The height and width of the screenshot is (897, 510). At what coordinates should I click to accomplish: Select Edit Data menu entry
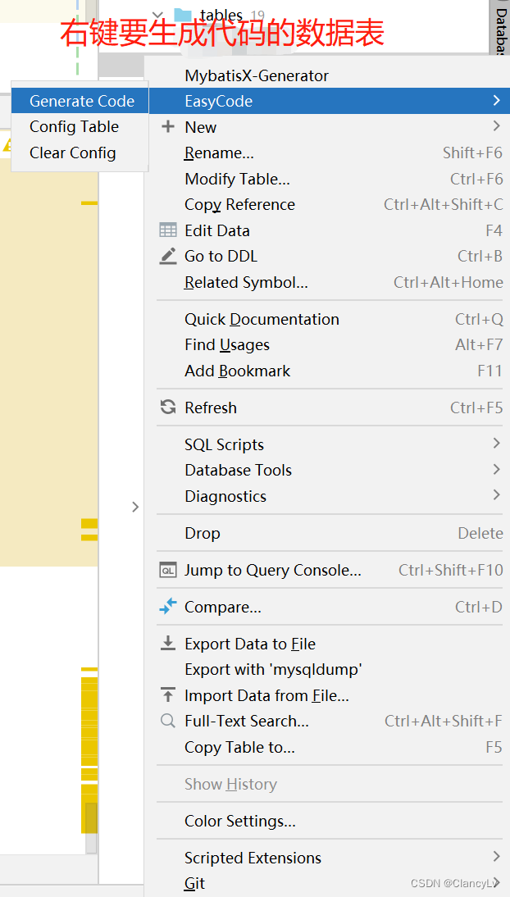click(x=329, y=230)
